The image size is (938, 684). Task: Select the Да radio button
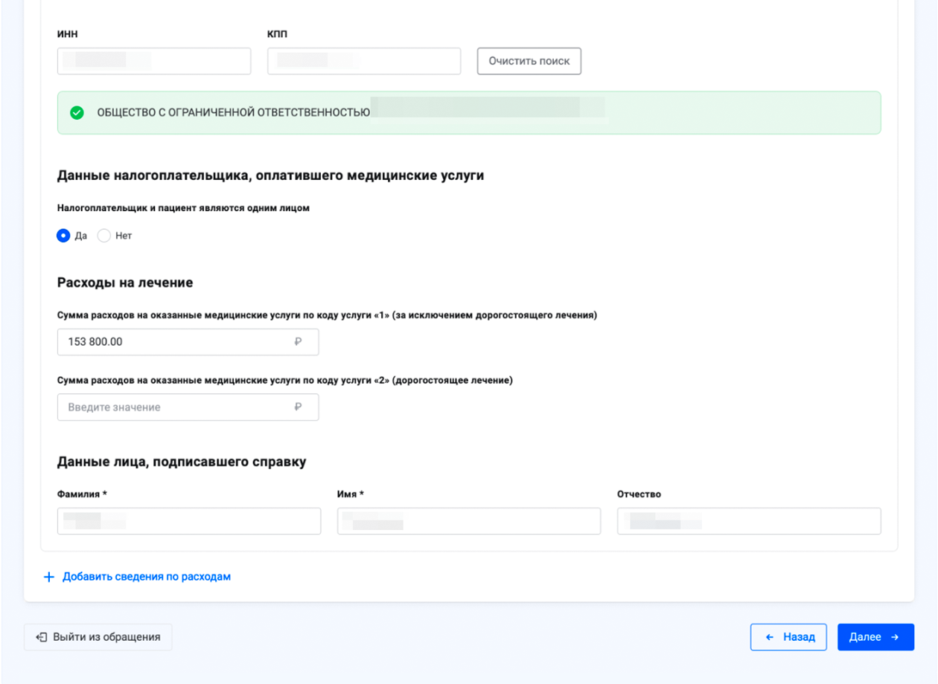tap(64, 236)
